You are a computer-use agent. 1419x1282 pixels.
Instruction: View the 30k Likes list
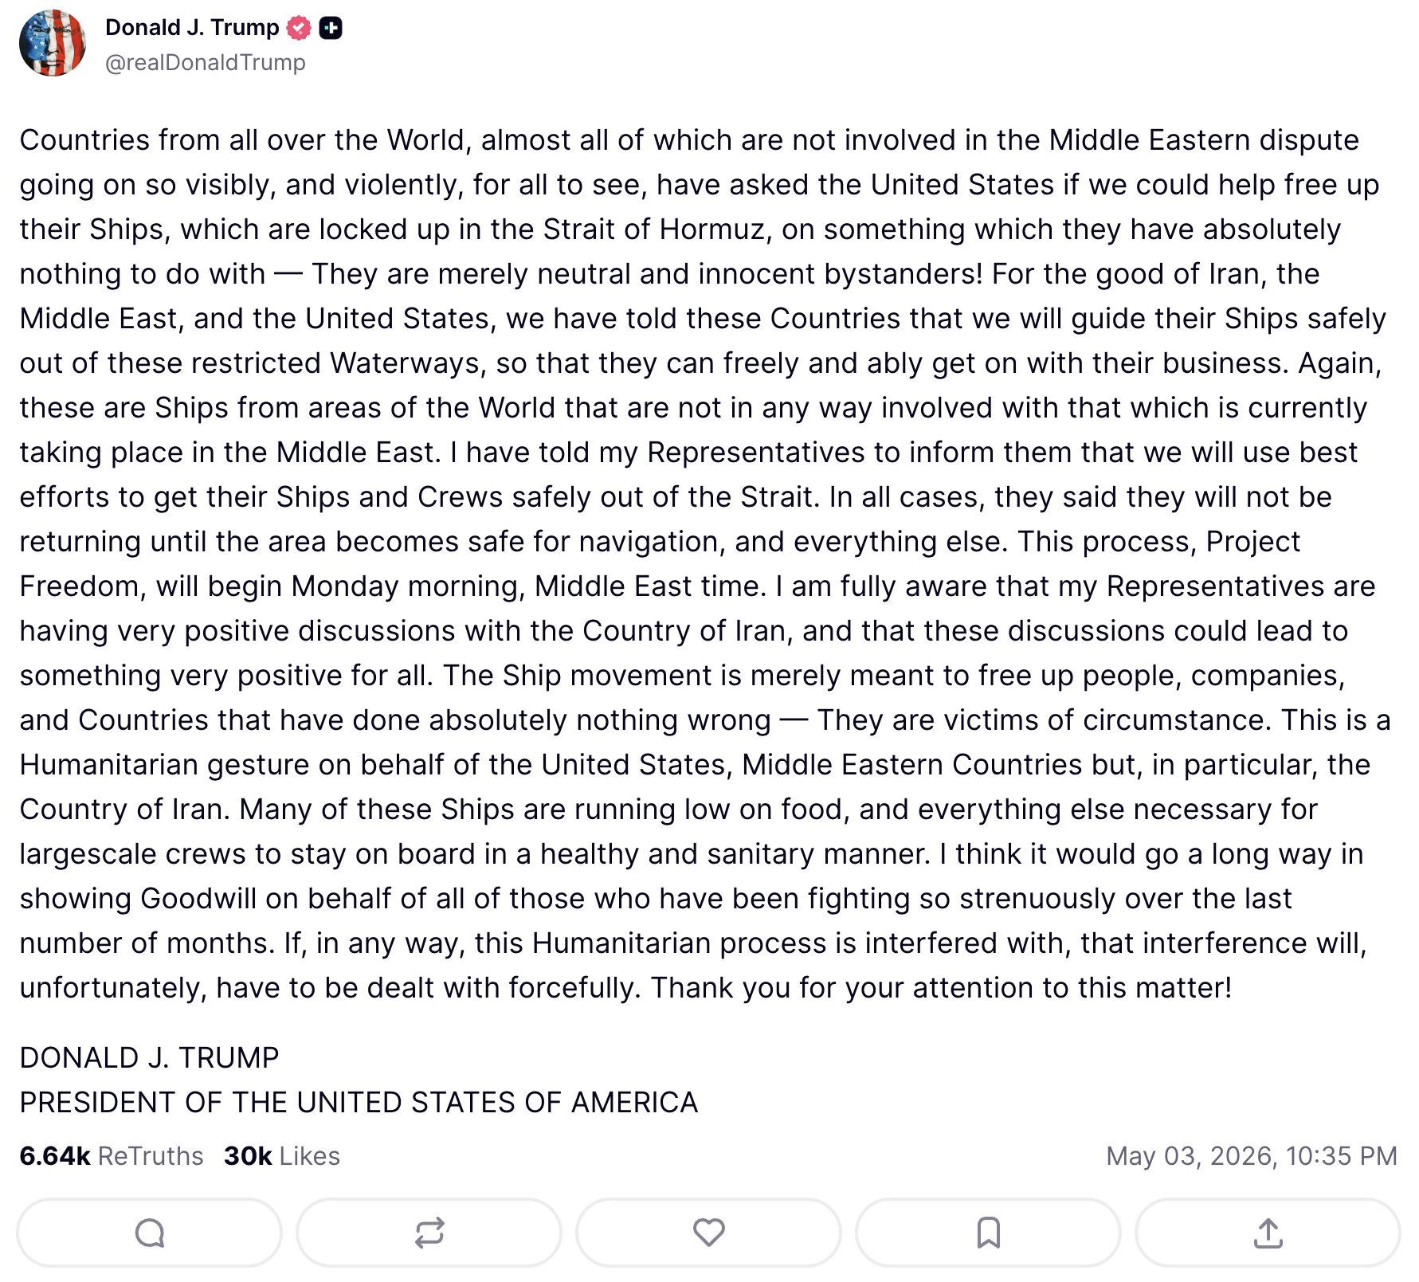(282, 1156)
